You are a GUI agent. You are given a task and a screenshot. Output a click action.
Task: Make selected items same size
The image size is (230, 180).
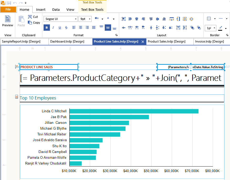pos(185,19)
